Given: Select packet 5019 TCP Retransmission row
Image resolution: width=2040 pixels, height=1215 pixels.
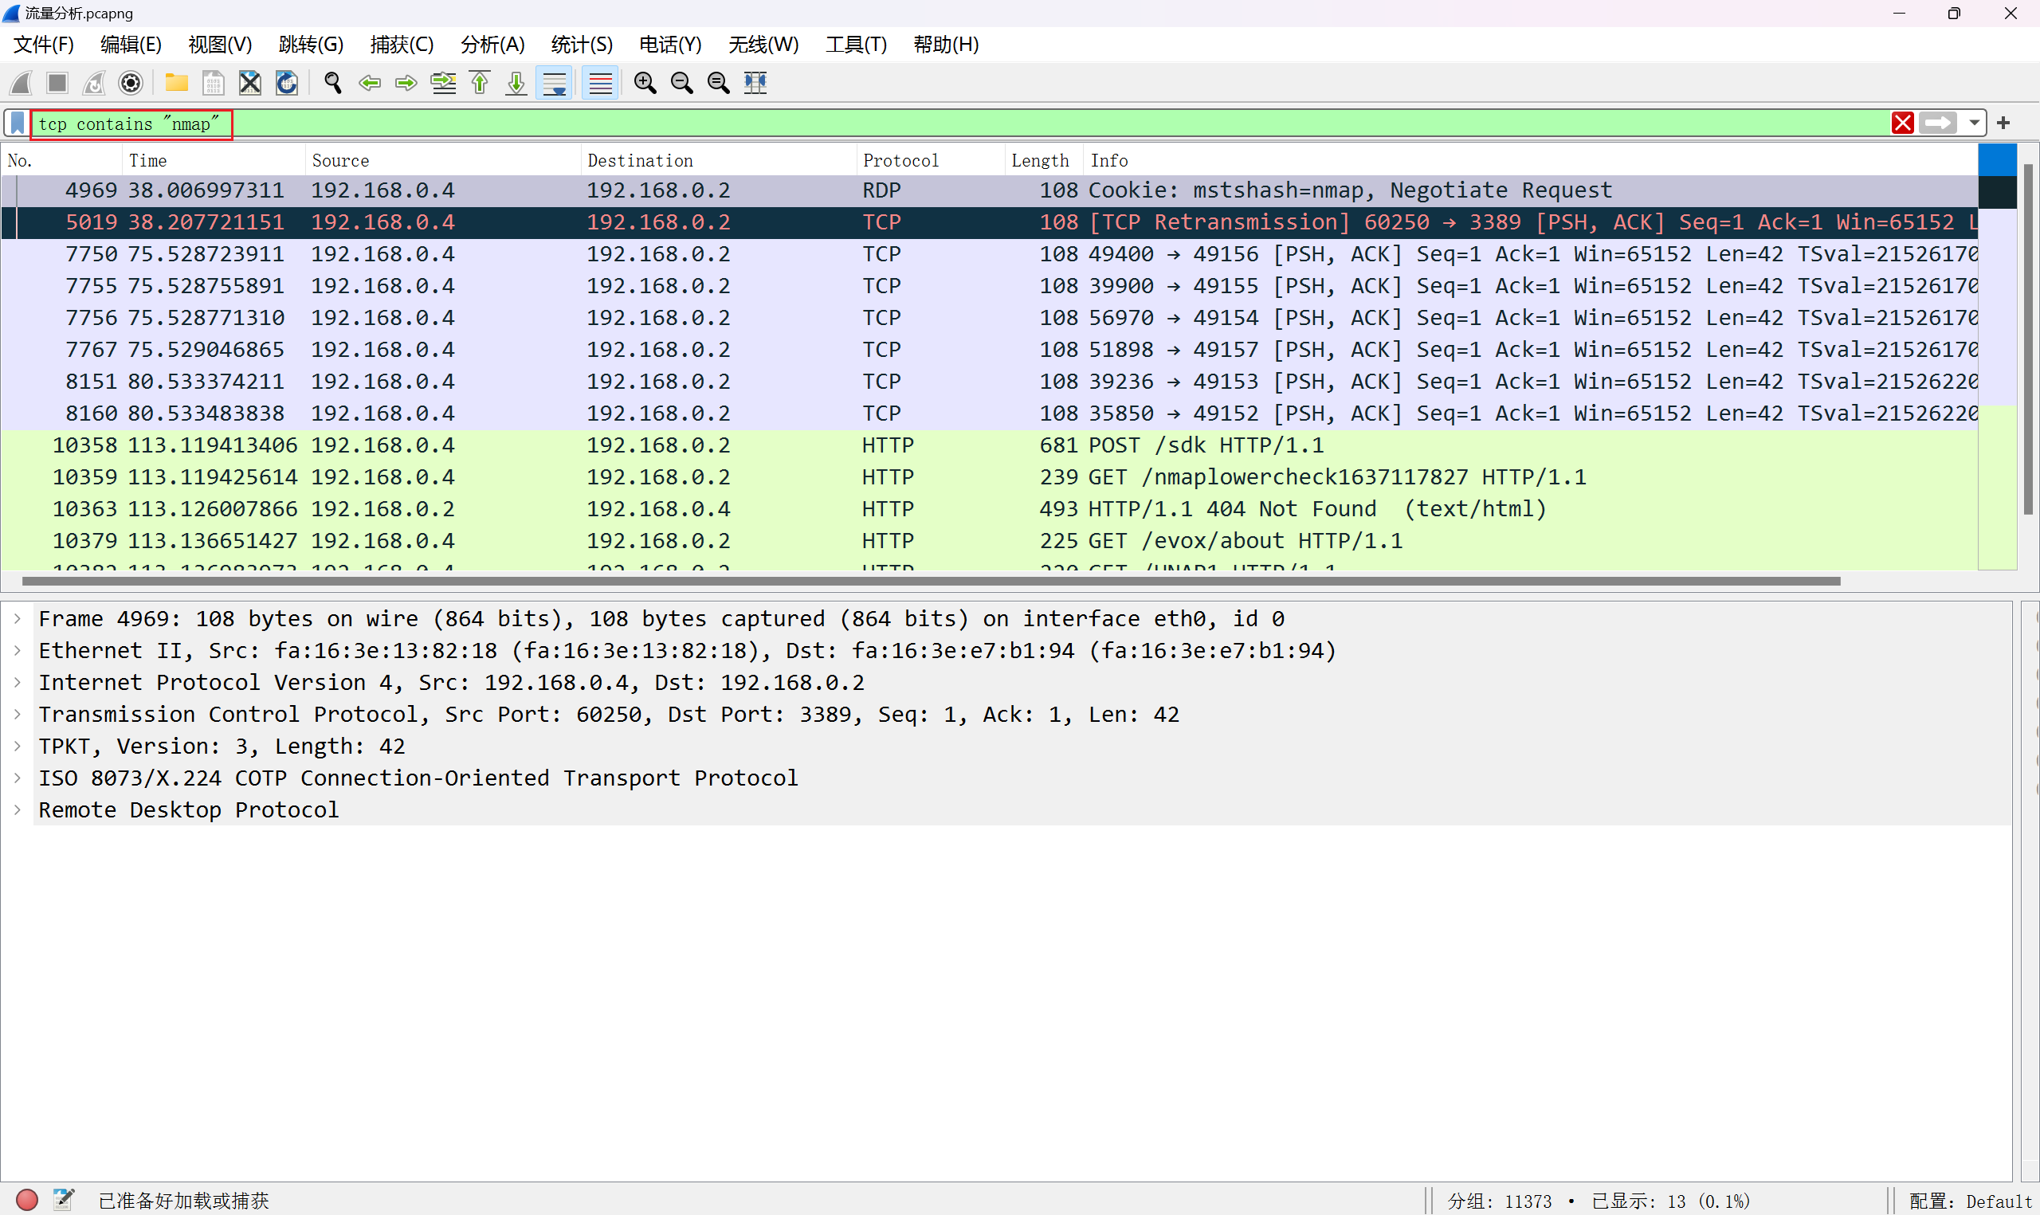Looking at the screenshot, I should point(990,223).
